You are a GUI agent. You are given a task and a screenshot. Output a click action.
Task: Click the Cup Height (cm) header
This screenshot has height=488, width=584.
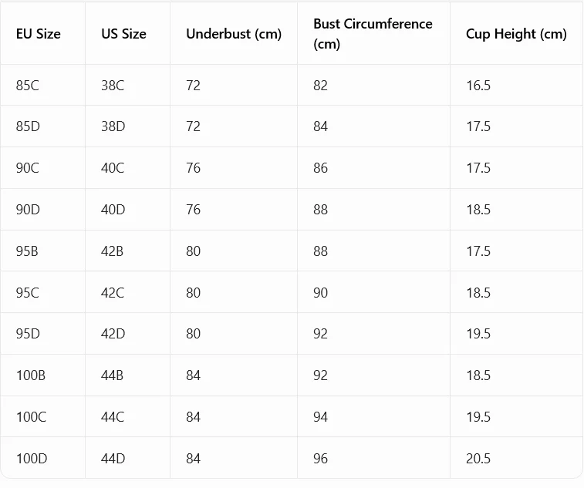point(516,34)
